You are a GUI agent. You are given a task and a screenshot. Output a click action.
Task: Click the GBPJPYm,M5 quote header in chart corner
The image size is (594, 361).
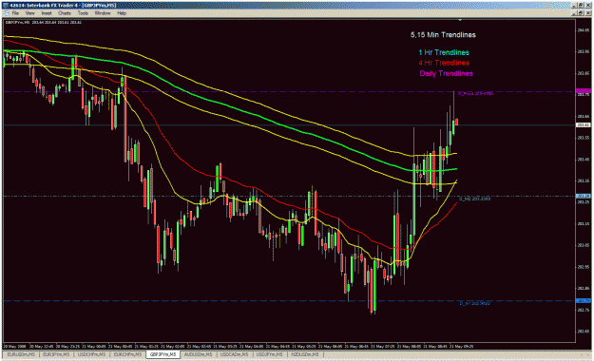(x=43, y=23)
